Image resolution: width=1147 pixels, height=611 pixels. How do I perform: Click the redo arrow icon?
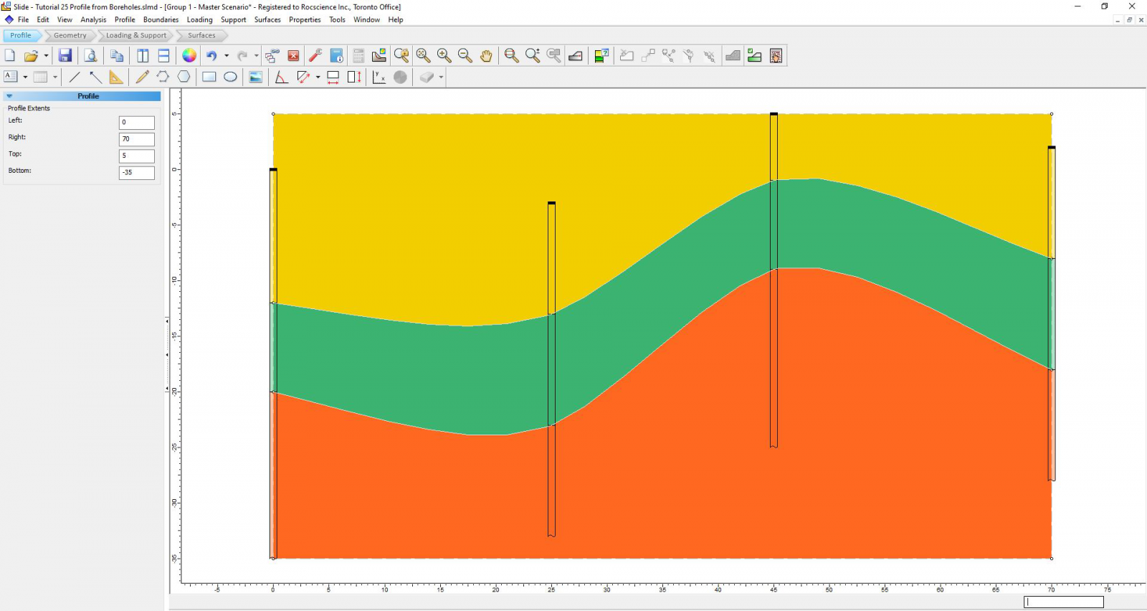click(x=242, y=56)
